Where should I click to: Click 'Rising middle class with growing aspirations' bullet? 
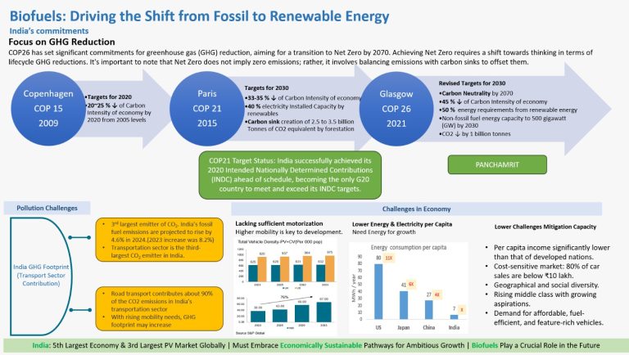point(541,299)
